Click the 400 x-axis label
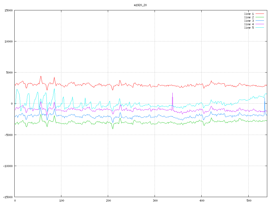 [x=202, y=201]
